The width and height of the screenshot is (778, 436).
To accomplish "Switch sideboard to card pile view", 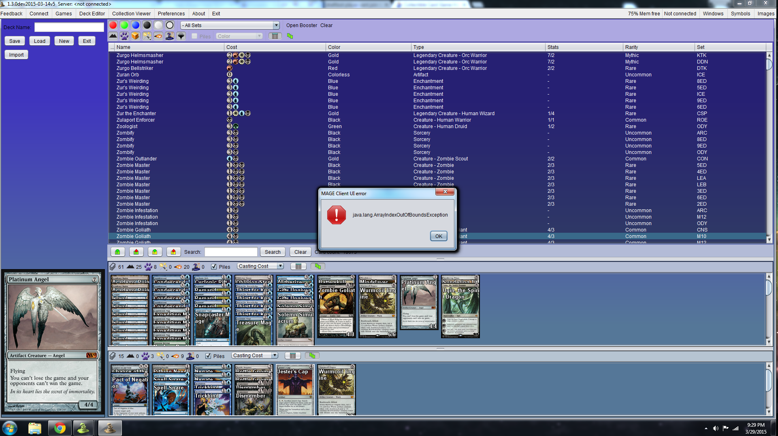I will [x=312, y=356].
